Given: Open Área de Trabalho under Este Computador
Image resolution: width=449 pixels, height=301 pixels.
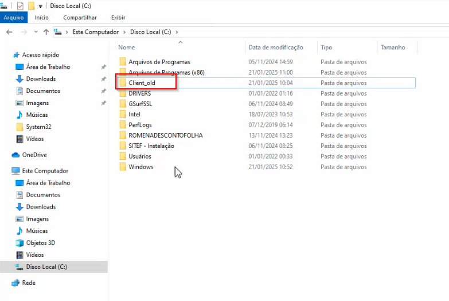Looking at the screenshot, I should 48,183.
